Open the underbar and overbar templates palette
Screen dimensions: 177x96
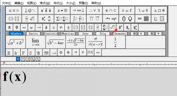(x=94, y=19)
